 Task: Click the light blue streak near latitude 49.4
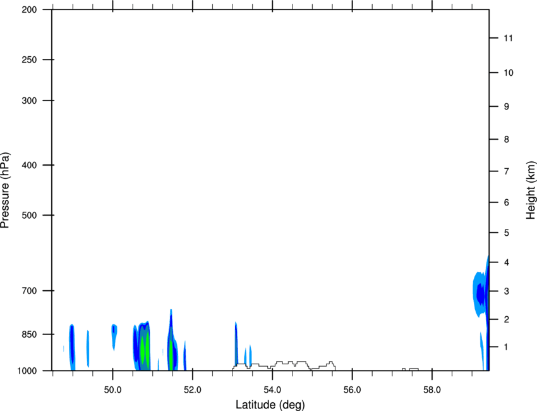point(88,348)
